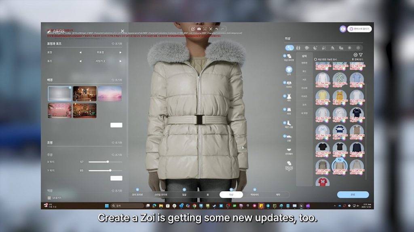The width and height of the screenshot is (414, 232).
Task: Choose the blue short-sleeve shirt top
Action: (357, 80)
